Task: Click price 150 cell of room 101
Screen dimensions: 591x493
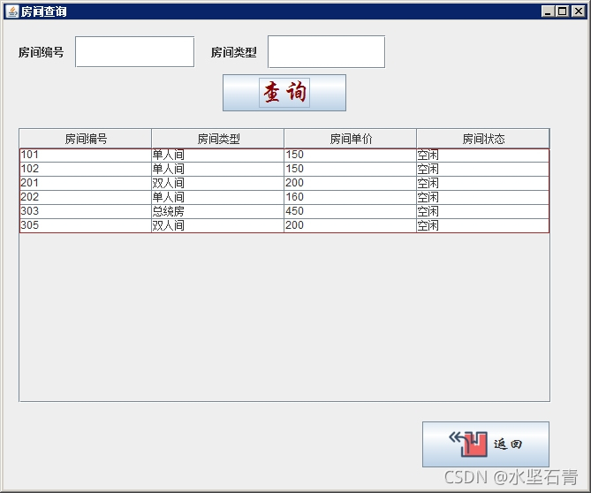Action: (351, 155)
